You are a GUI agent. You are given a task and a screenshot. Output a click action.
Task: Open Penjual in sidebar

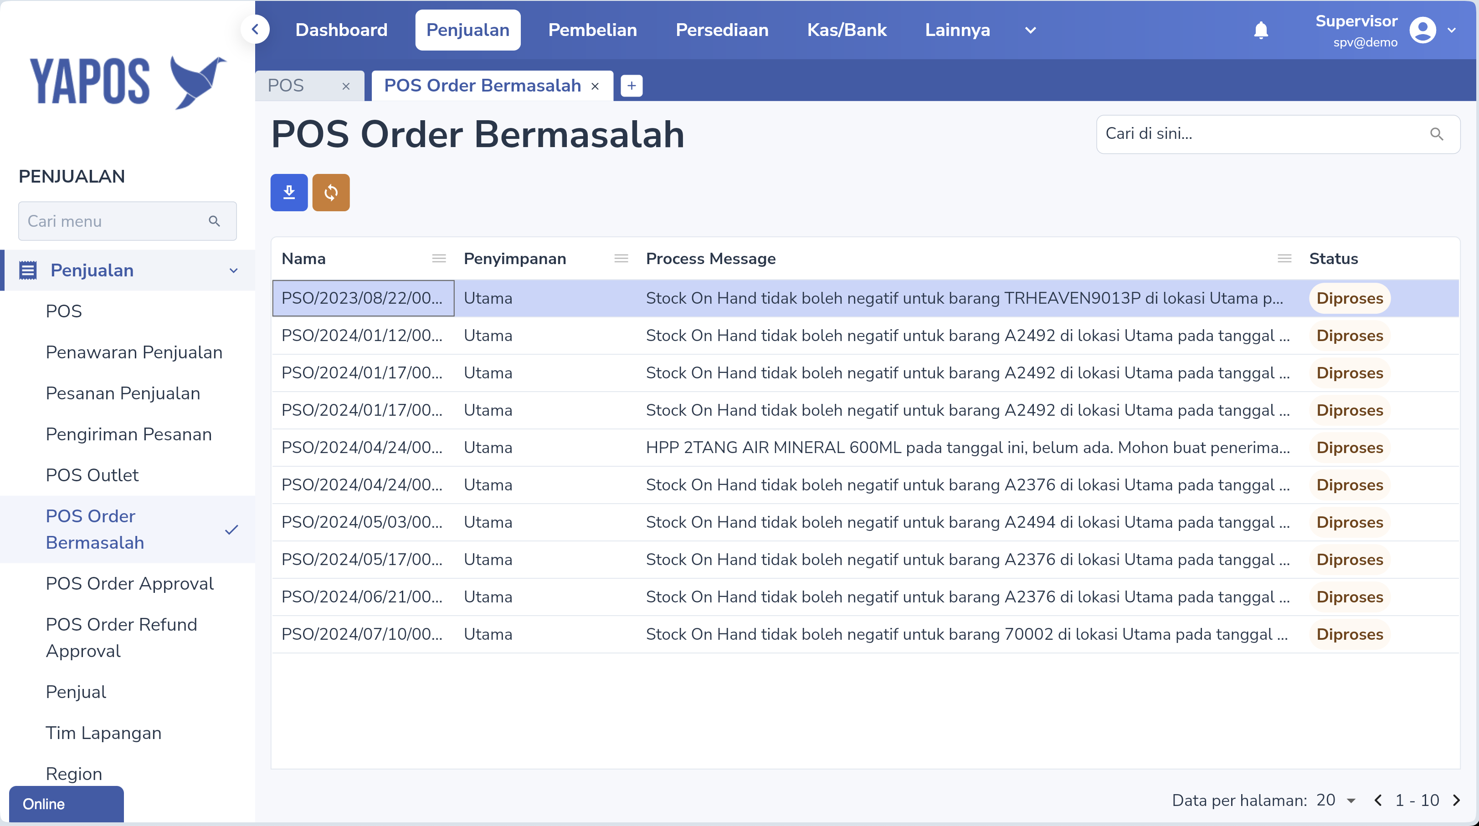tap(128, 692)
